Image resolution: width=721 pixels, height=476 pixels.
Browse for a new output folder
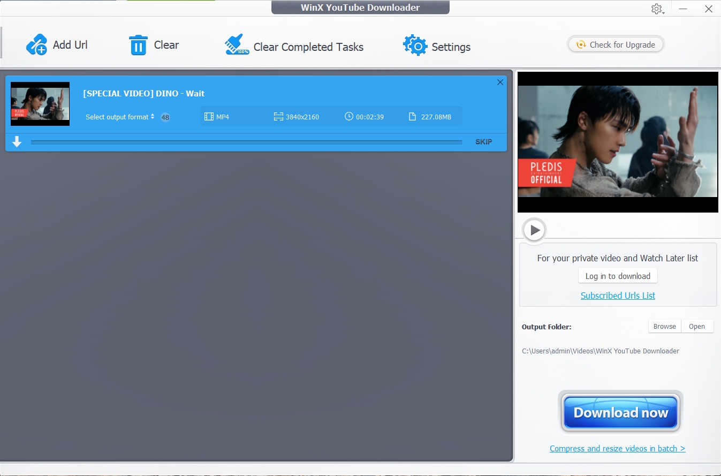tap(664, 327)
